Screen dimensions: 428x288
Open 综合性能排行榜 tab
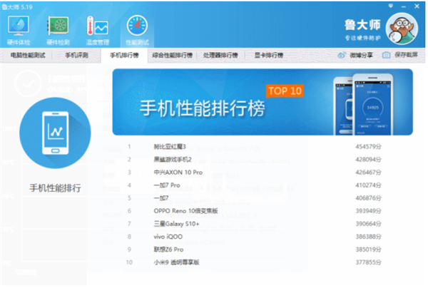pos(172,55)
